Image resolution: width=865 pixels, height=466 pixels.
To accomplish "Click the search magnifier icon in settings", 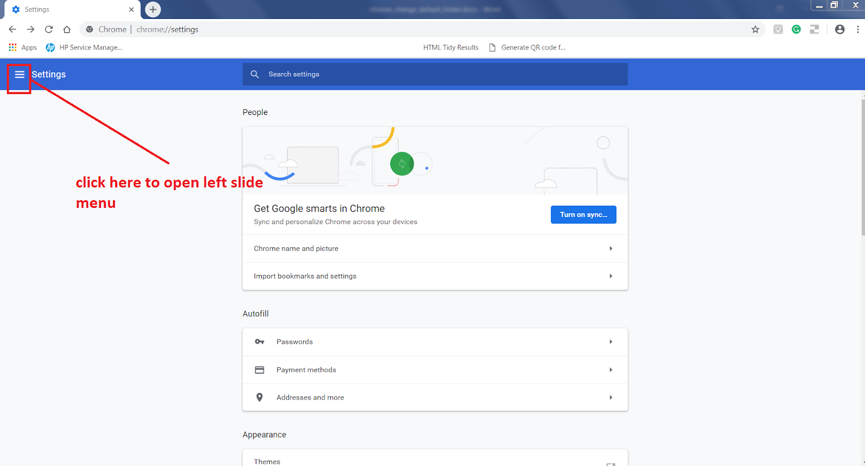I will pos(255,75).
